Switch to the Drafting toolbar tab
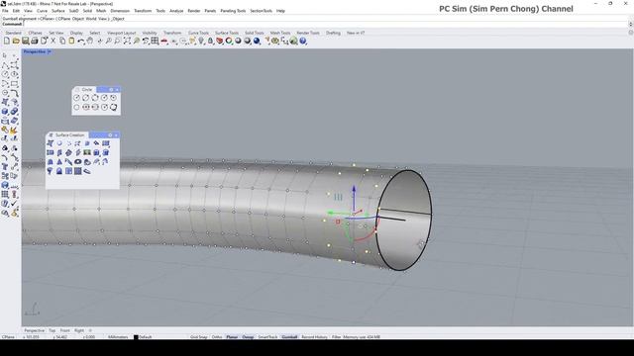This screenshot has width=634, height=356. [x=333, y=33]
